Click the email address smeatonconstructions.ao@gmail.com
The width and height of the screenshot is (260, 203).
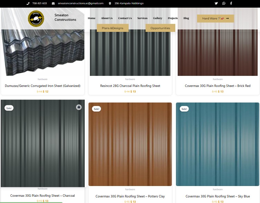click(x=81, y=3)
